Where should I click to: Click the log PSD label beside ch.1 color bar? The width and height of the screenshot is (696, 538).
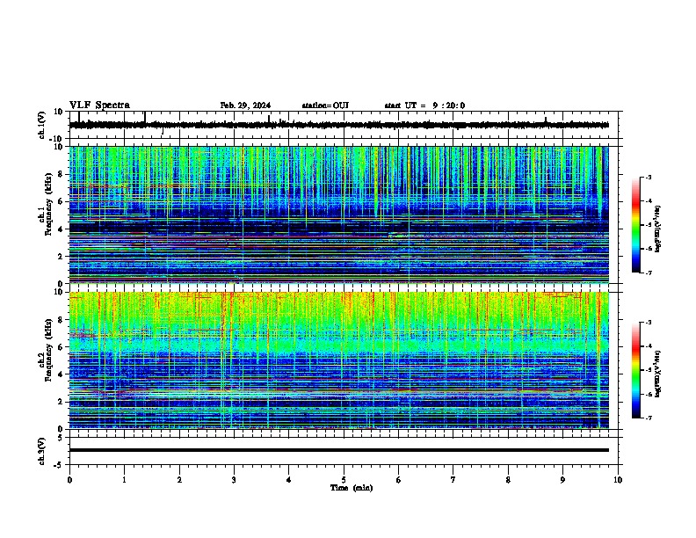point(658,229)
